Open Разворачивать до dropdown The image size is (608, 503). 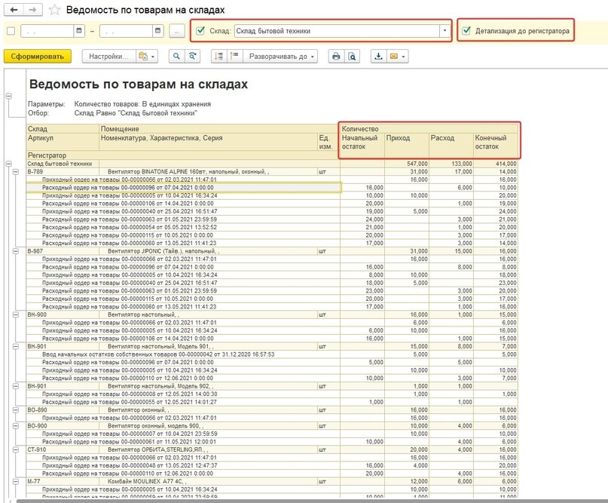tap(281, 57)
